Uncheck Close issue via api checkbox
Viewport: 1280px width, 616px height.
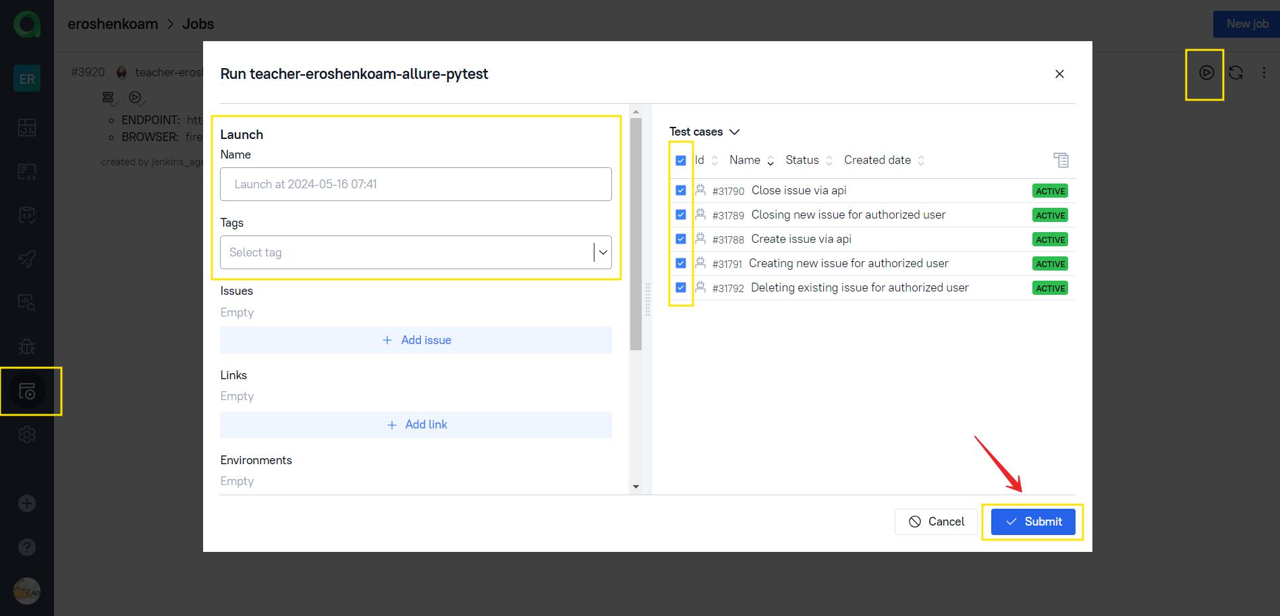(x=681, y=190)
